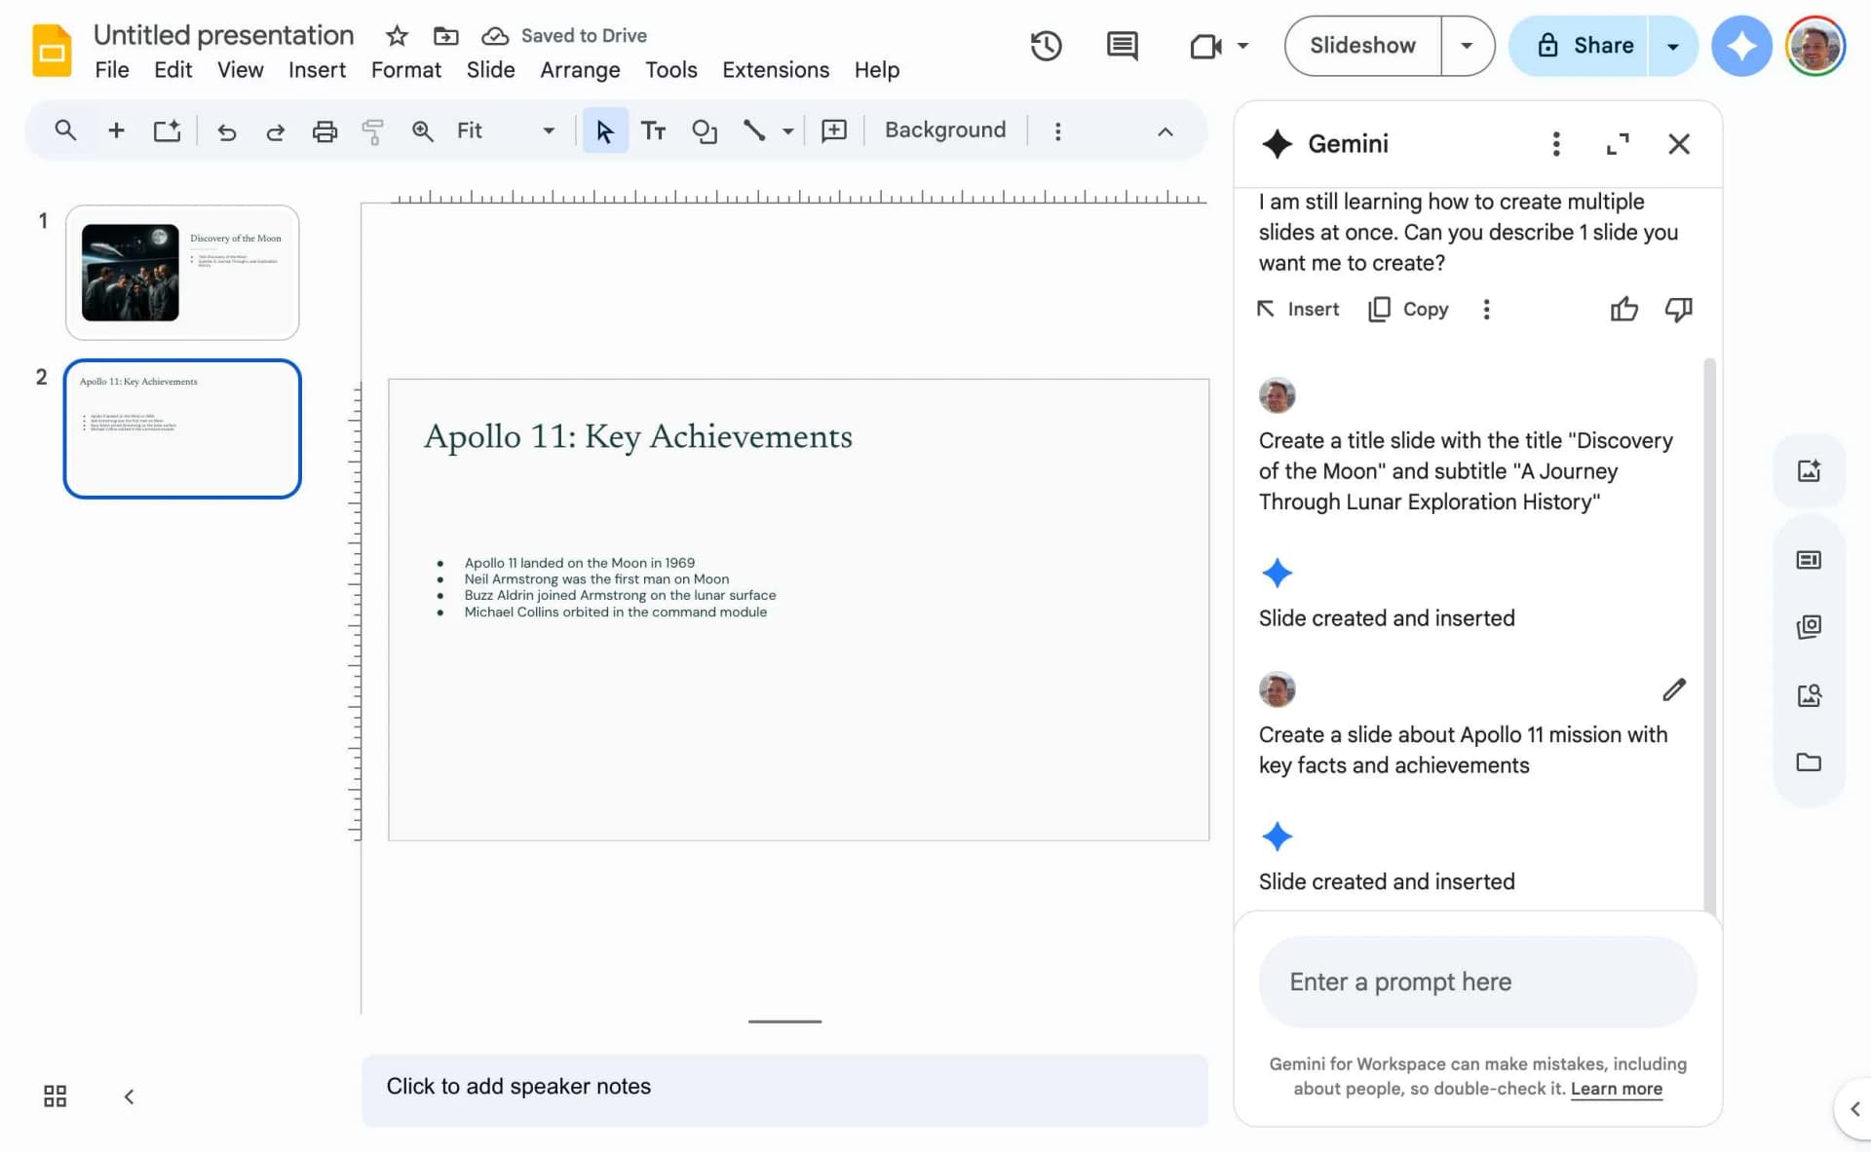Select slide 1 thumbnail
Screen dimensions: 1871x1152
(182, 273)
